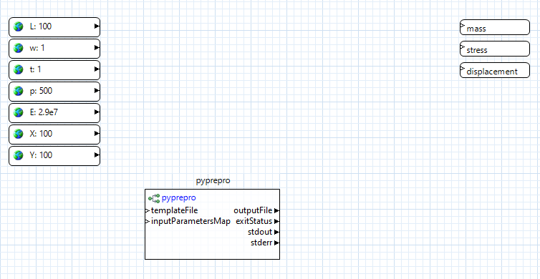Click the output port arrow of E: 2.9e7
This screenshot has width=540, height=279.
pyautogui.click(x=97, y=112)
